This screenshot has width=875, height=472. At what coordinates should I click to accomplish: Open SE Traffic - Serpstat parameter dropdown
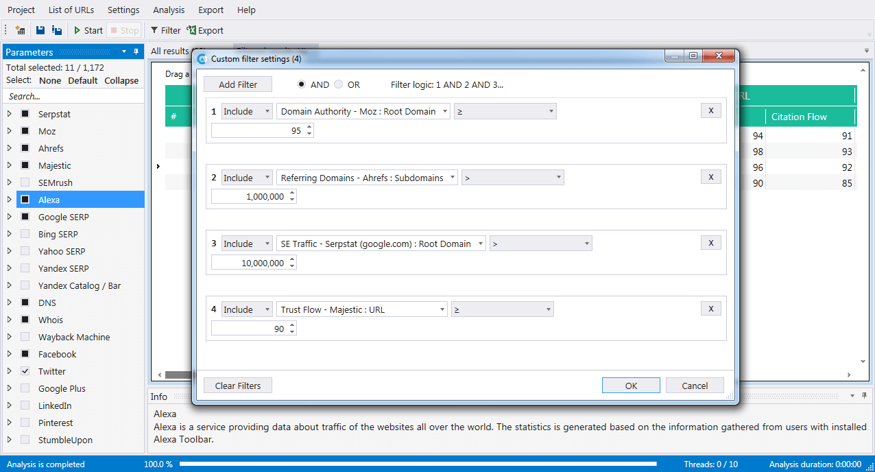(x=381, y=244)
